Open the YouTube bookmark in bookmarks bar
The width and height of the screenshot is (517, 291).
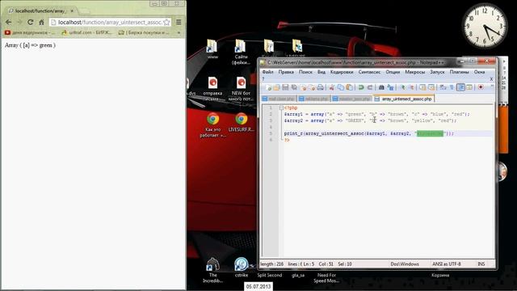coord(30,32)
